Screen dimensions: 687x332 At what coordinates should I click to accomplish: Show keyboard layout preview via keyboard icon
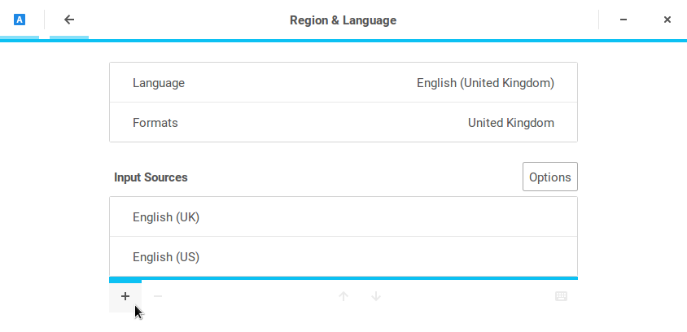click(561, 296)
